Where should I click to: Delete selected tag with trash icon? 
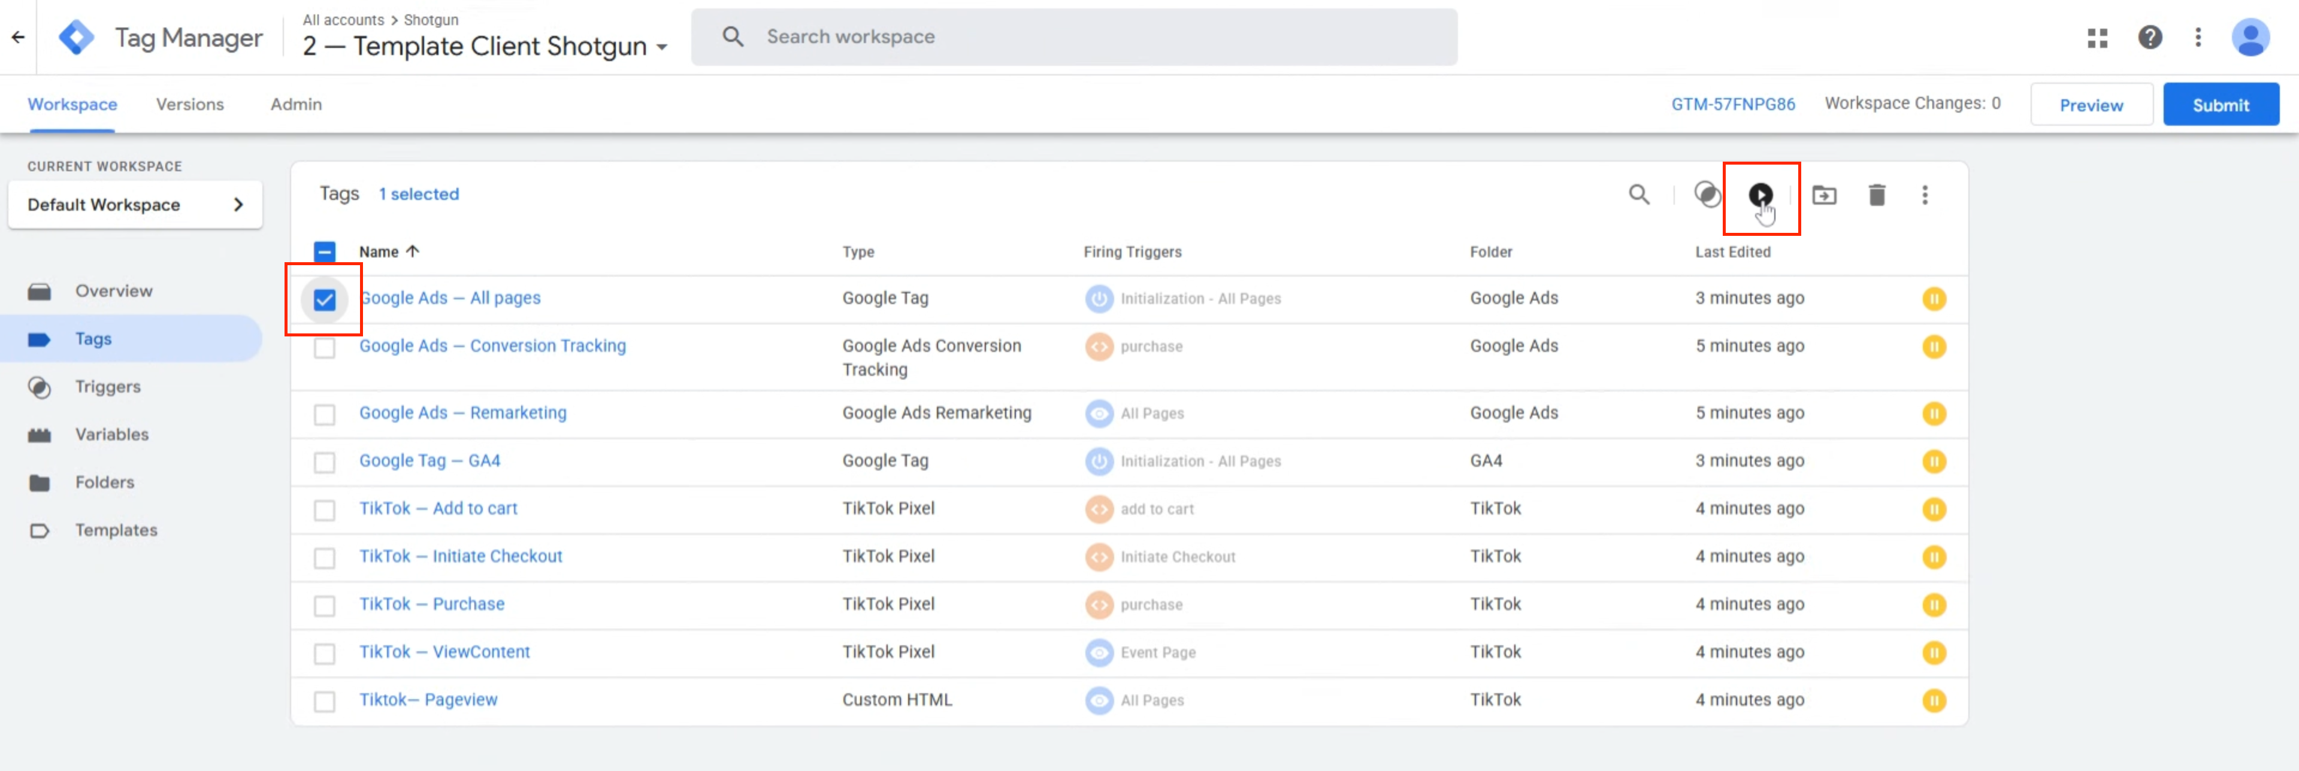(1877, 195)
